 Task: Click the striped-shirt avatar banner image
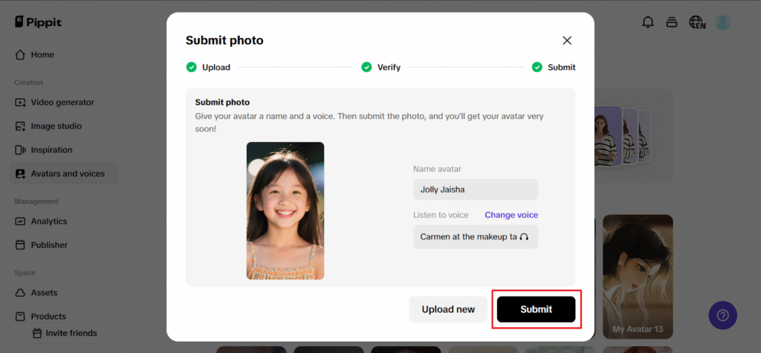(623, 136)
